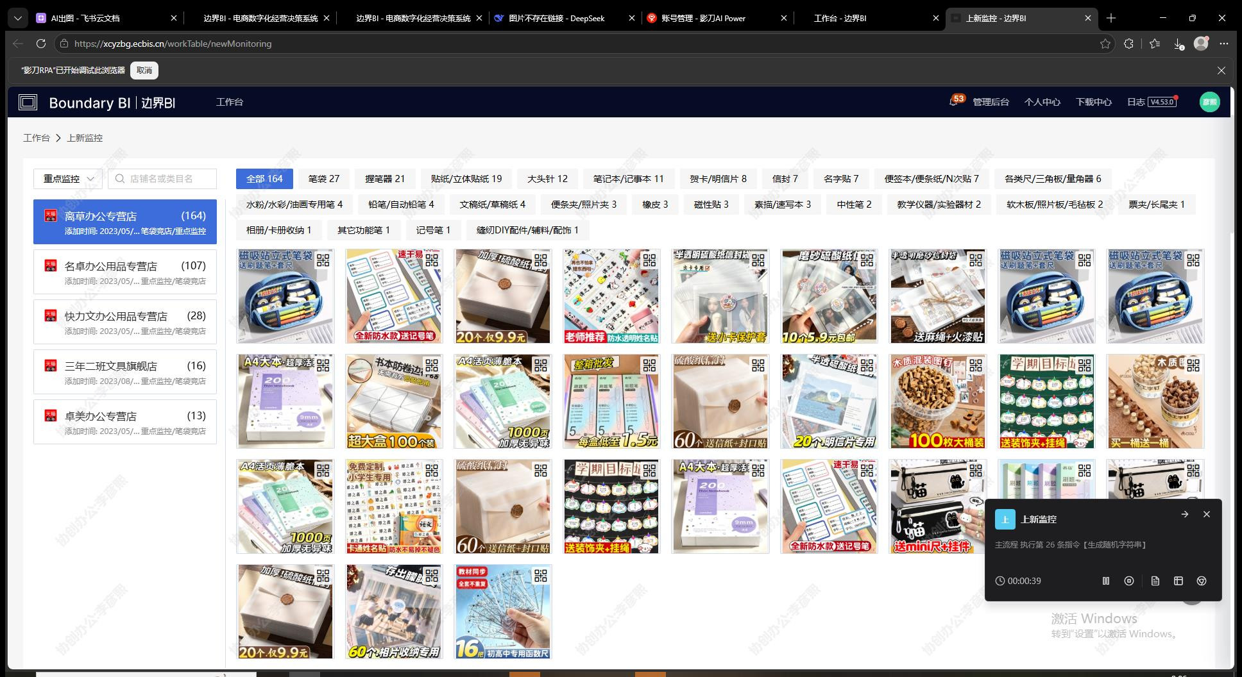Viewport: 1242px width, 677px height.
Task: Go to 工作台 via the breadcrumb
Action: click(x=37, y=138)
